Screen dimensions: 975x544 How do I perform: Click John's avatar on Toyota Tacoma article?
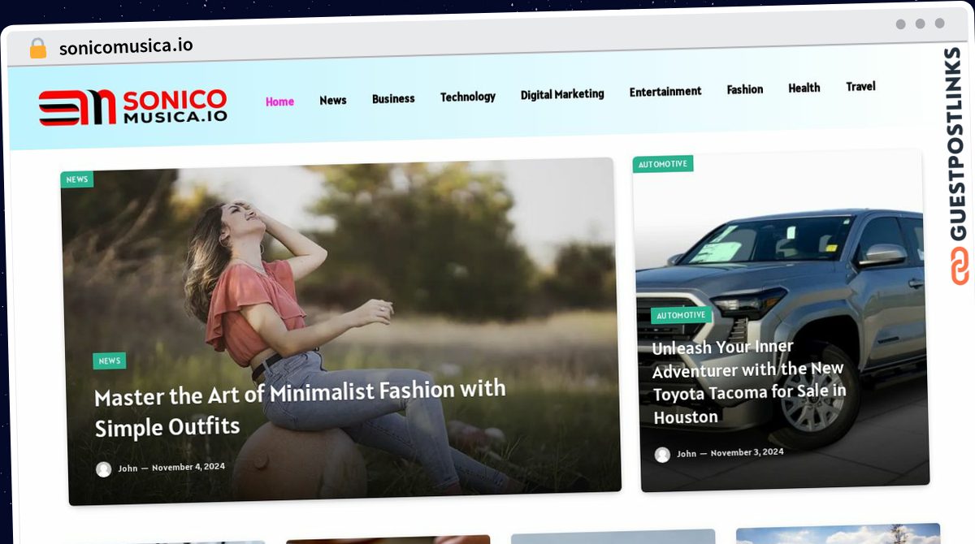pos(662,455)
